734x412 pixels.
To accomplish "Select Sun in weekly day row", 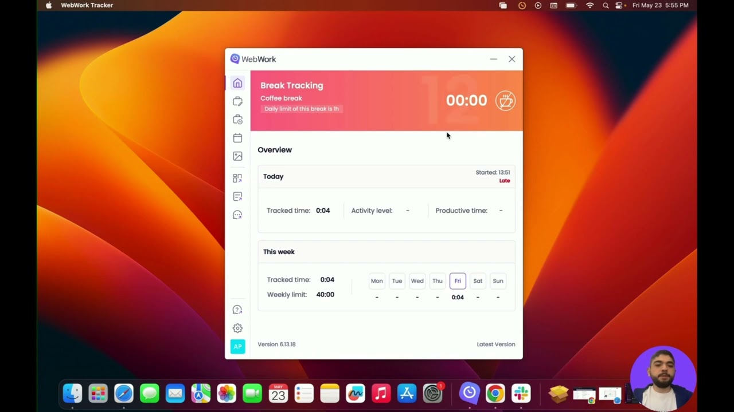I will tap(498, 281).
